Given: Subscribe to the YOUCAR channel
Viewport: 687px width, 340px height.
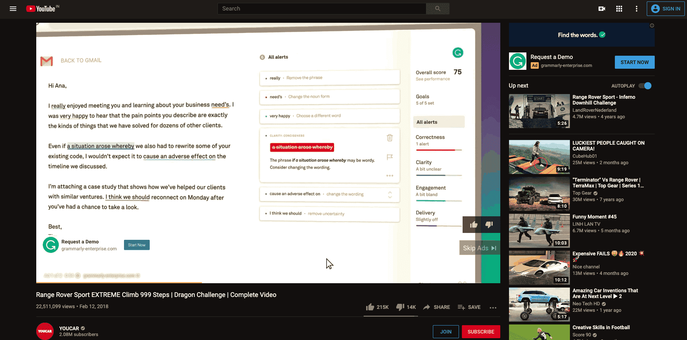Looking at the screenshot, I should pyautogui.click(x=481, y=332).
